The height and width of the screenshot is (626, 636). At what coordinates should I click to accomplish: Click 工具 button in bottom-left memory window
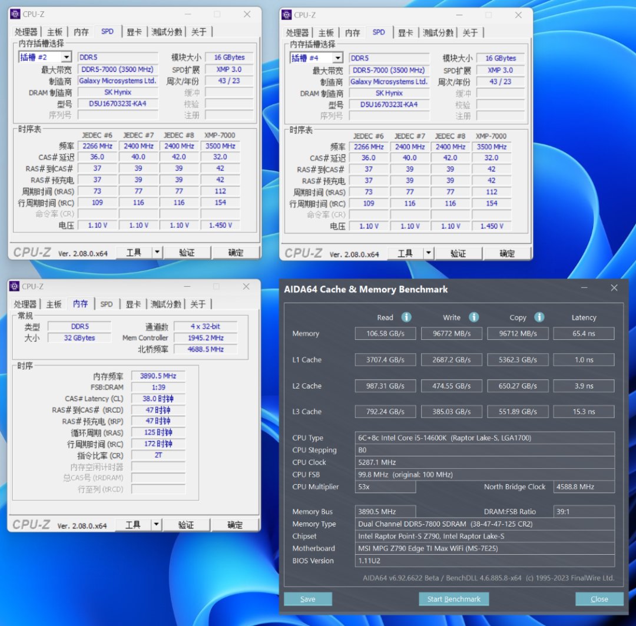point(133,525)
